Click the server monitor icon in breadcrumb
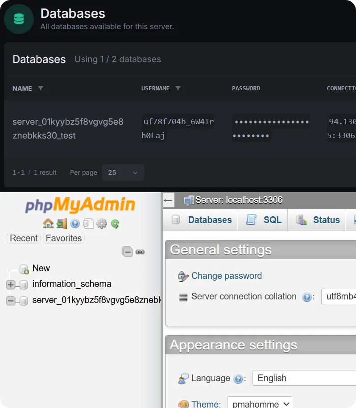This screenshot has height=408, width=356. 189,200
